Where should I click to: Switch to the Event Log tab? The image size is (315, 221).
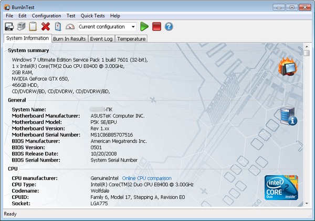click(101, 39)
